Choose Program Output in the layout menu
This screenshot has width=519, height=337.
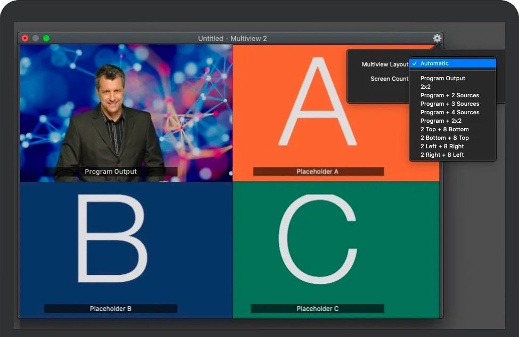[x=442, y=78]
